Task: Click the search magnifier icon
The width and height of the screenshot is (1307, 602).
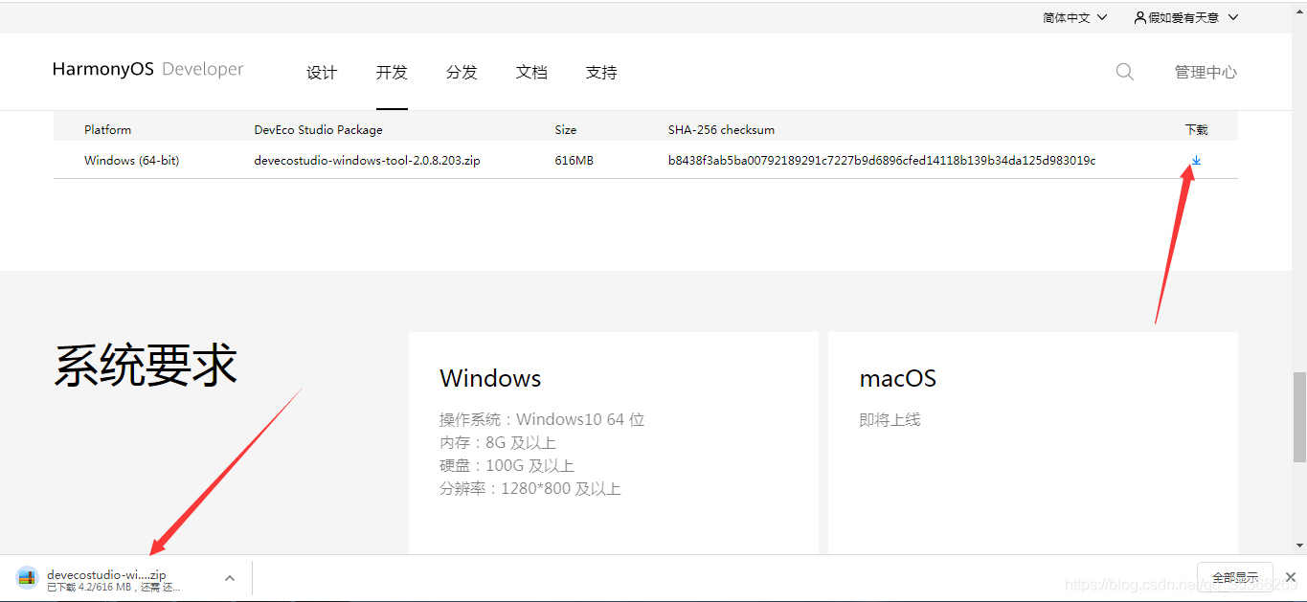Action: pyautogui.click(x=1125, y=72)
